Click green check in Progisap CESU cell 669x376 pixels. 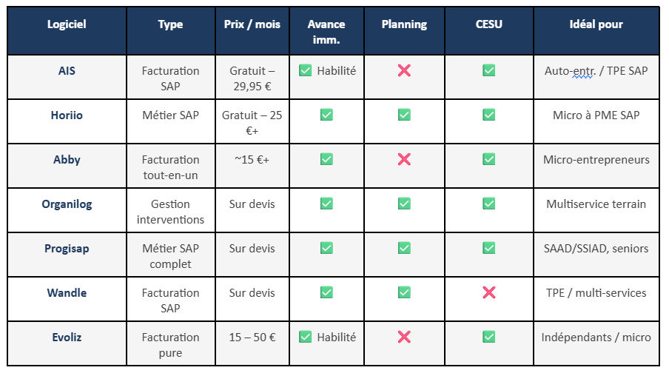(489, 248)
